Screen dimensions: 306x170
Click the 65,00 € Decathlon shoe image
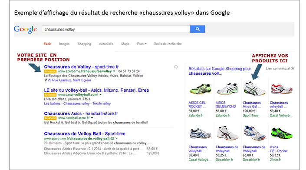coord(254,133)
